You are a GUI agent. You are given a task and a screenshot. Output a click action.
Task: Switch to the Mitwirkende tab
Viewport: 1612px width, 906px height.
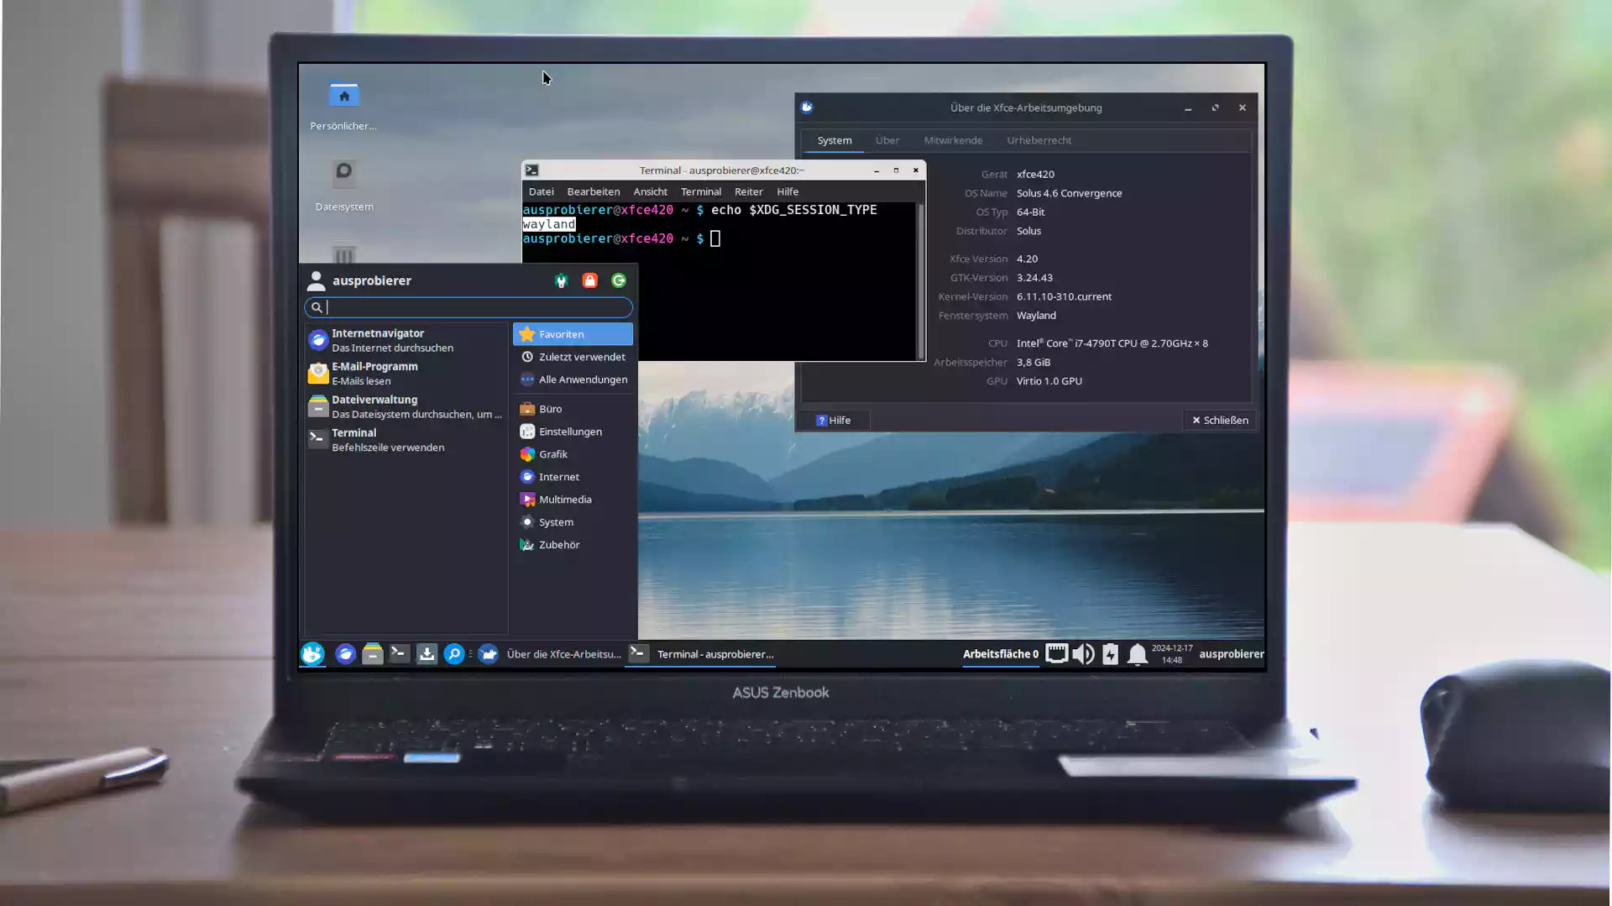click(x=953, y=140)
